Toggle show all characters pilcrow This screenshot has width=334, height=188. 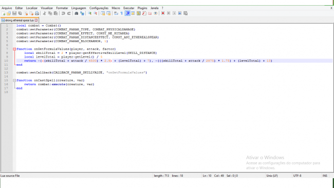click(x=122, y=13)
